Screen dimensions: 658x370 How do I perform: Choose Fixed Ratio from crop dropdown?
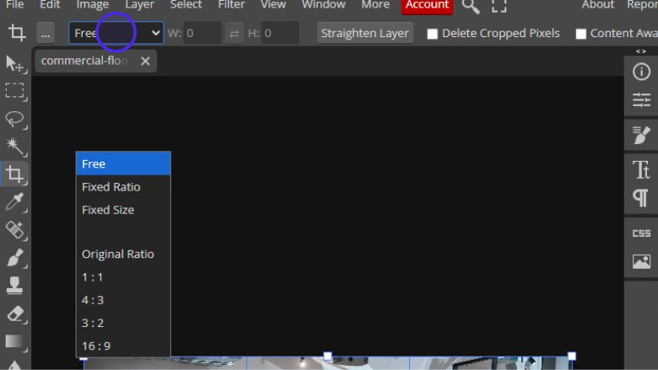click(x=111, y=187)
